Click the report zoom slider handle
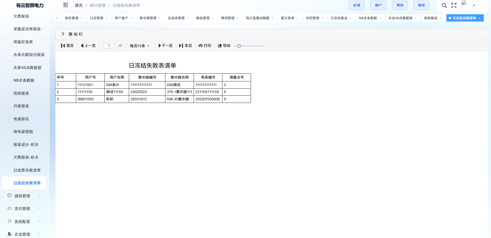The height and width of the screenshot is (238, 491). pyautogui.click(x=239, y=46)
